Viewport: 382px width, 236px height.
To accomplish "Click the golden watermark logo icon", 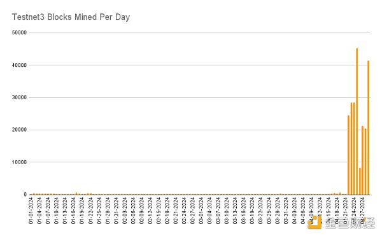I will click(x=315, y=223).
